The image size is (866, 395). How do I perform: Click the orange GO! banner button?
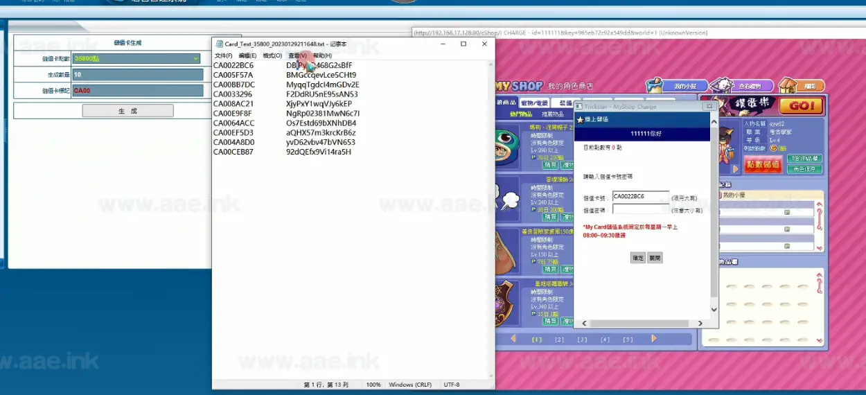[801, 106]
